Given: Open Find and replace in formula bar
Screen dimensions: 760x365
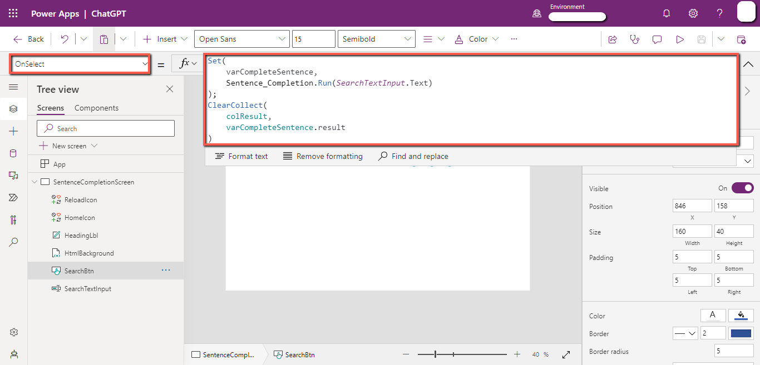Looking at the screenshot, I should pos(413,156).
